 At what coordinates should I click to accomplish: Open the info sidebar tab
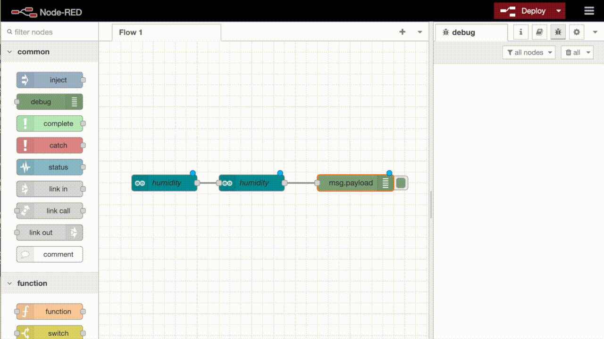tap(520, 32)
